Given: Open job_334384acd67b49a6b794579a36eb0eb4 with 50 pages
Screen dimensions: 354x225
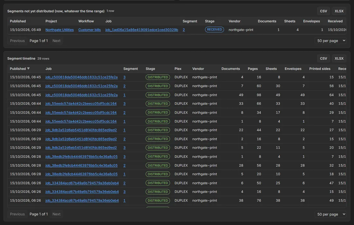Looking at the screenshot, I should click(x=82, y=183).
